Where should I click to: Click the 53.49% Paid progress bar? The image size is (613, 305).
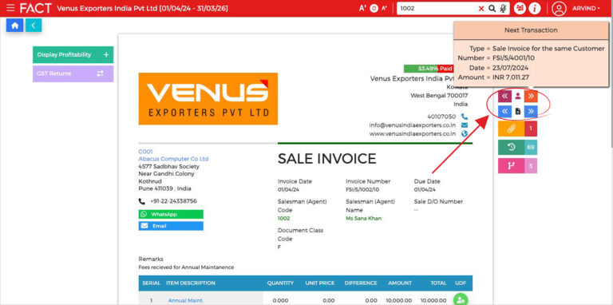[x=428, y=69]
